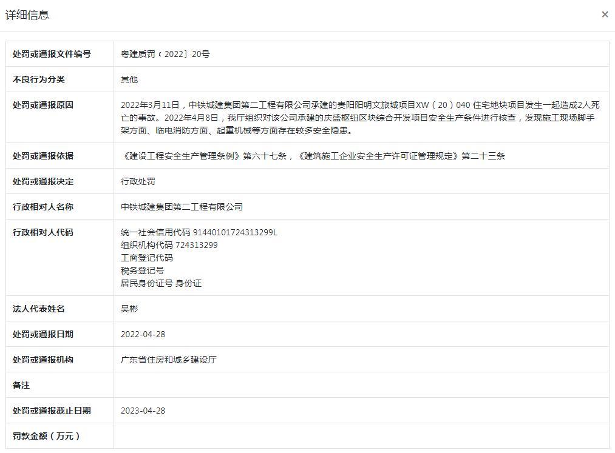Click 组织机构代码 724313299 line

[169, 246]
